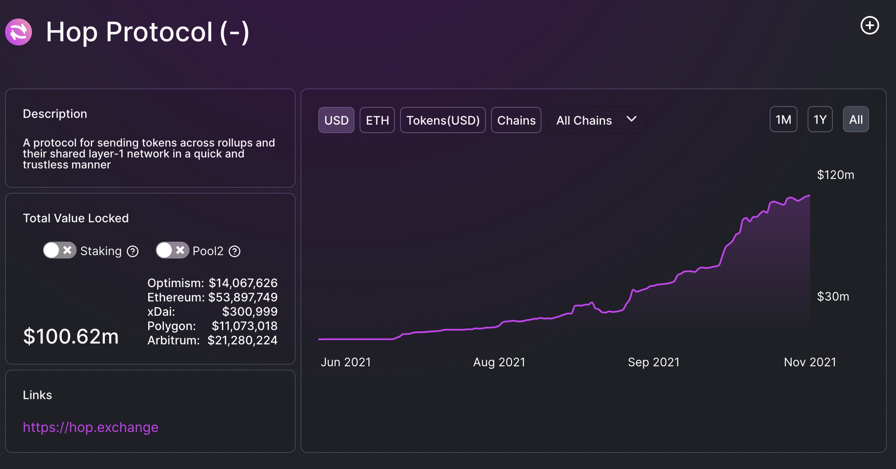The image size is (896, 469).
Task: Set chart range to 1Y
Action: pos(820,120)
